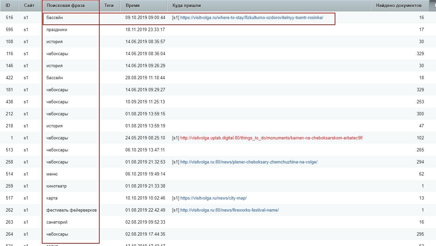
Task: Click the timestamp 28.08.2019 11:18:44
Action: tap(145, 78)
